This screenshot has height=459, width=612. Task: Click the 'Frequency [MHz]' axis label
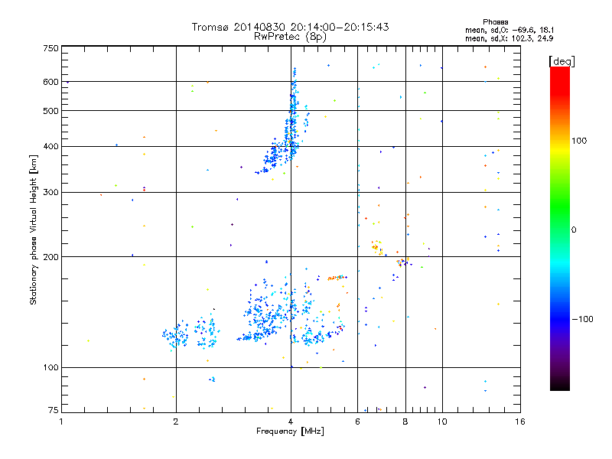(x=290, y=431)
